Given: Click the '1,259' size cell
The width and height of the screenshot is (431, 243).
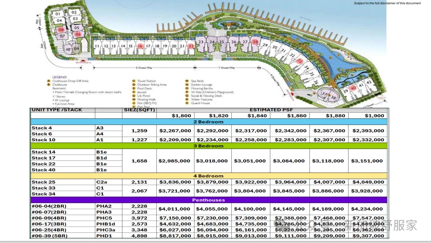Looking at the screenshot, I should 139,131.
